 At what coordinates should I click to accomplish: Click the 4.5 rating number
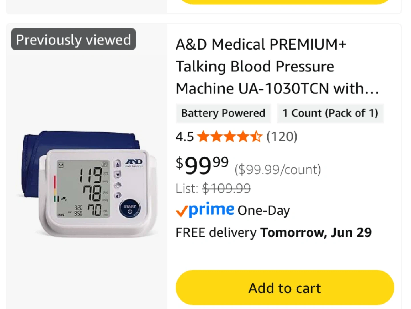click(x=184, y=137)
